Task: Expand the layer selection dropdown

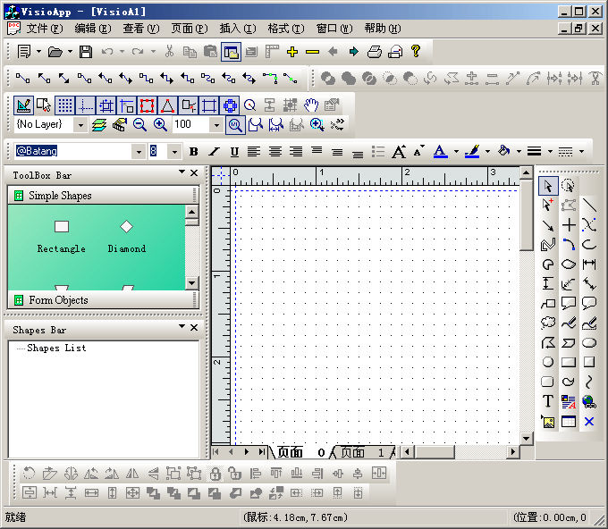Action: pos(80,125)
